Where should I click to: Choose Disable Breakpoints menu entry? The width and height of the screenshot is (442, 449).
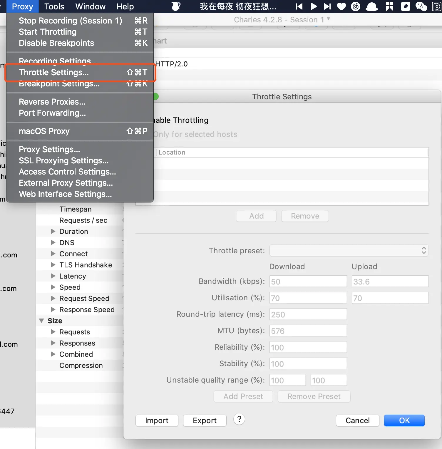(x=80, y=43)
